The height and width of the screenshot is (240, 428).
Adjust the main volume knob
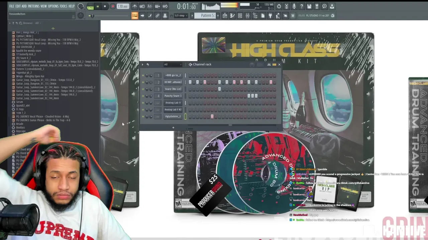point(81,6)
